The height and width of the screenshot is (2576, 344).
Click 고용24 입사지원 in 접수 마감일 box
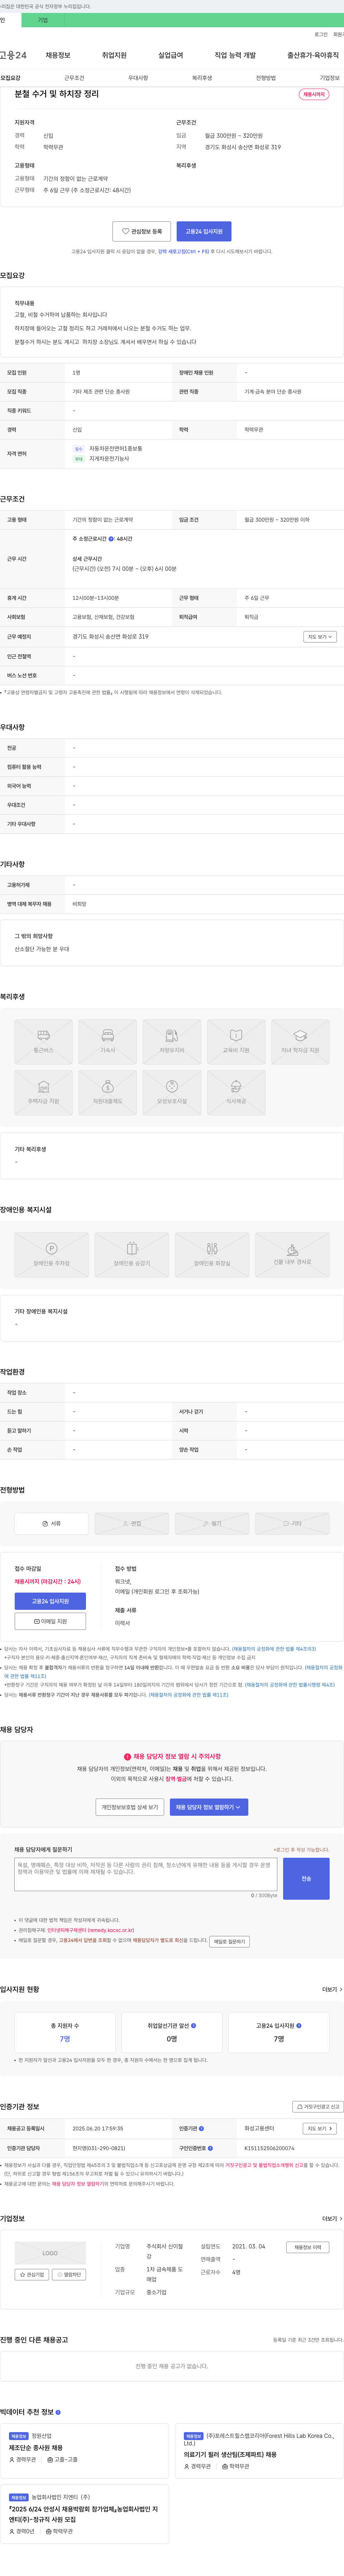[50, 1601]
